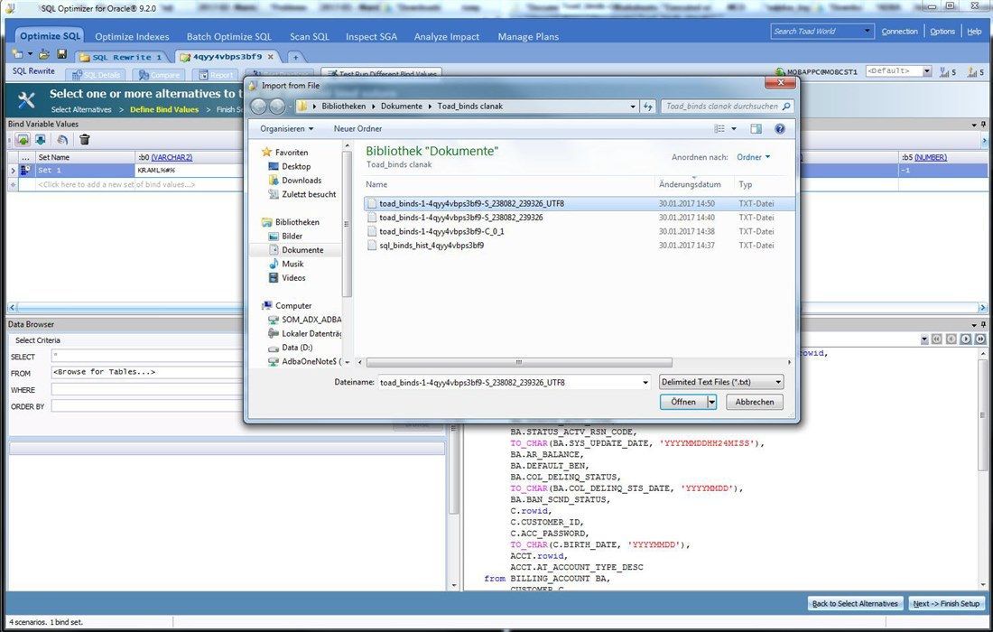Click the NUMBER type link for :b5
Viewport: 993px width, 632px height.
pyautogui.click(x=931, y=157)
